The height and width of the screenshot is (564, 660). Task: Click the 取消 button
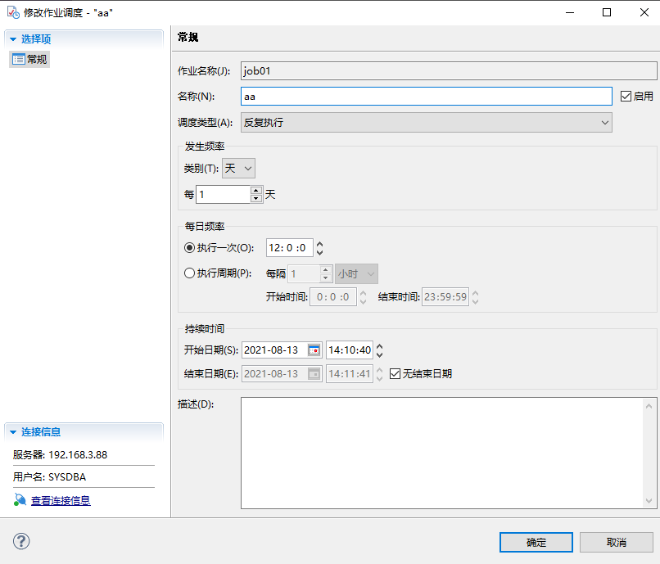(616, 542)
